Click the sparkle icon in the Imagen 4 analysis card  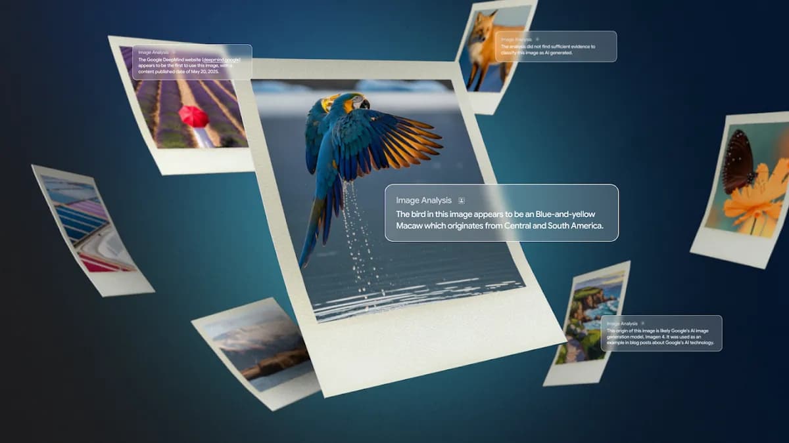pyautogui.click(x=643, y=324)
